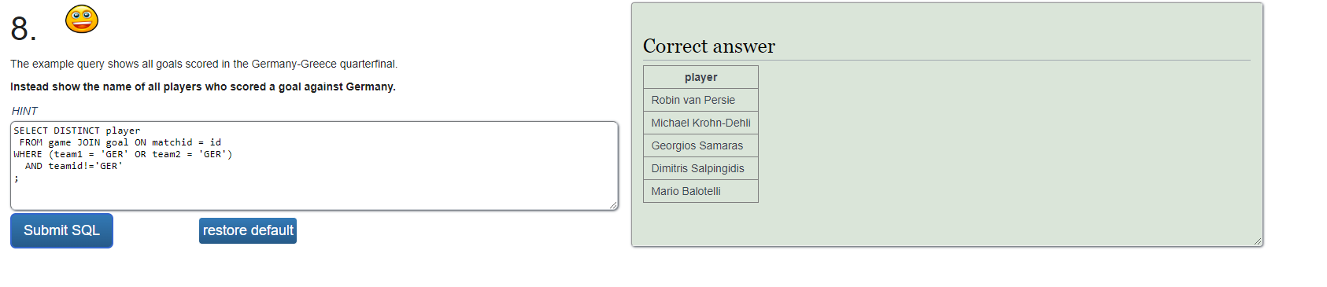
Task: Grab the Correct answer panel resize handle
Action: pos(1258,241)
